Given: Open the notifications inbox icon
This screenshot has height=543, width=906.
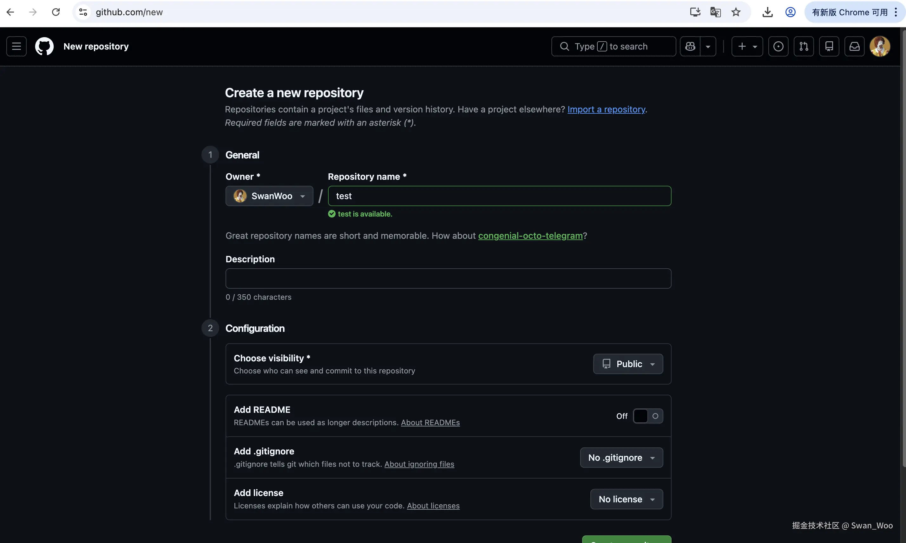Looking at the screenshot, I should pos(854,46).
